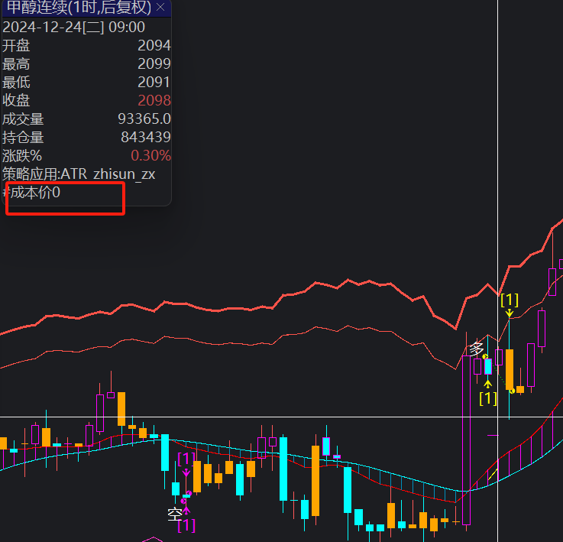
Task: Click the orange candle below yellow [1] arrow
Action: tap(510, 368)
